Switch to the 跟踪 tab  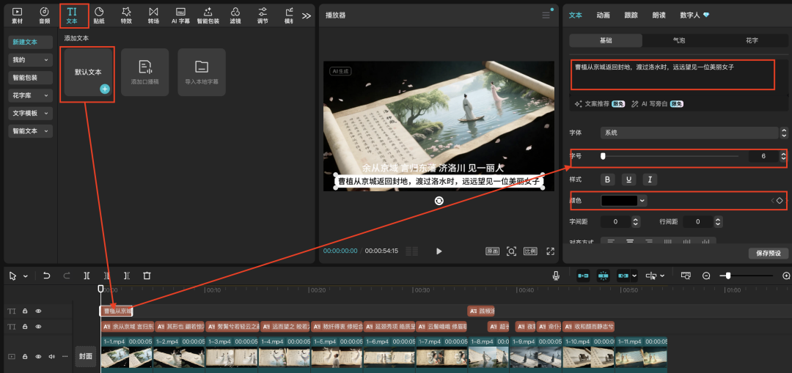(631, 15)
